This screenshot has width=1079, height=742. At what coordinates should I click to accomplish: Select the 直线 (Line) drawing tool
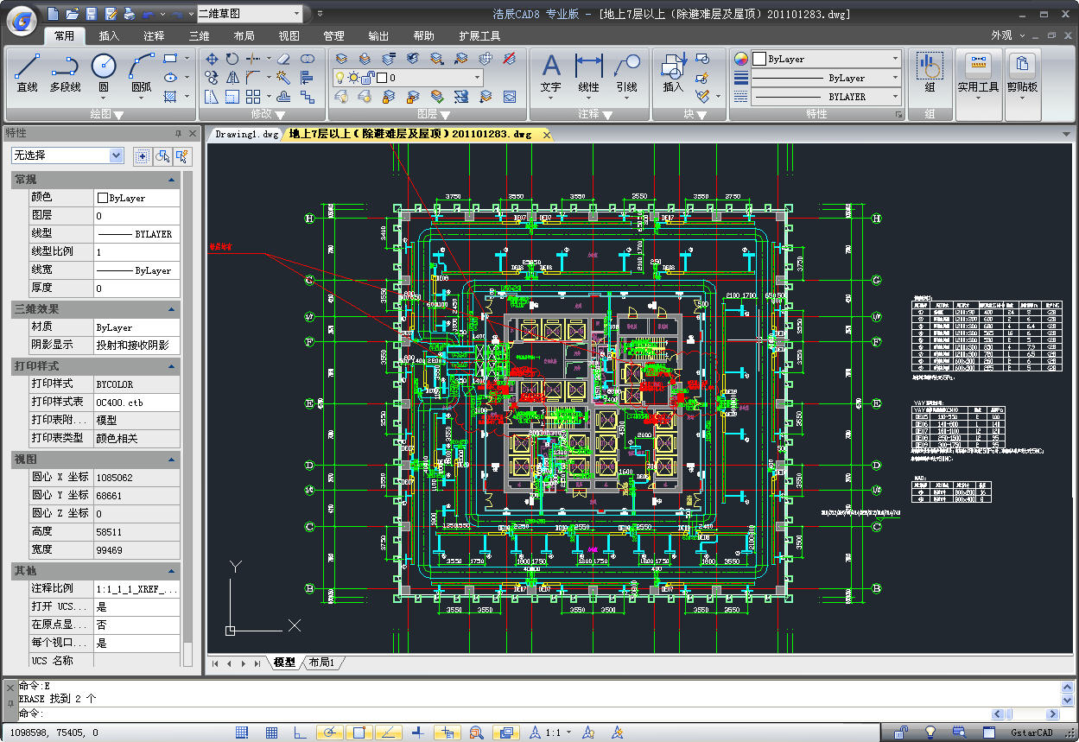pyautogui.click(x=27, y=73)
